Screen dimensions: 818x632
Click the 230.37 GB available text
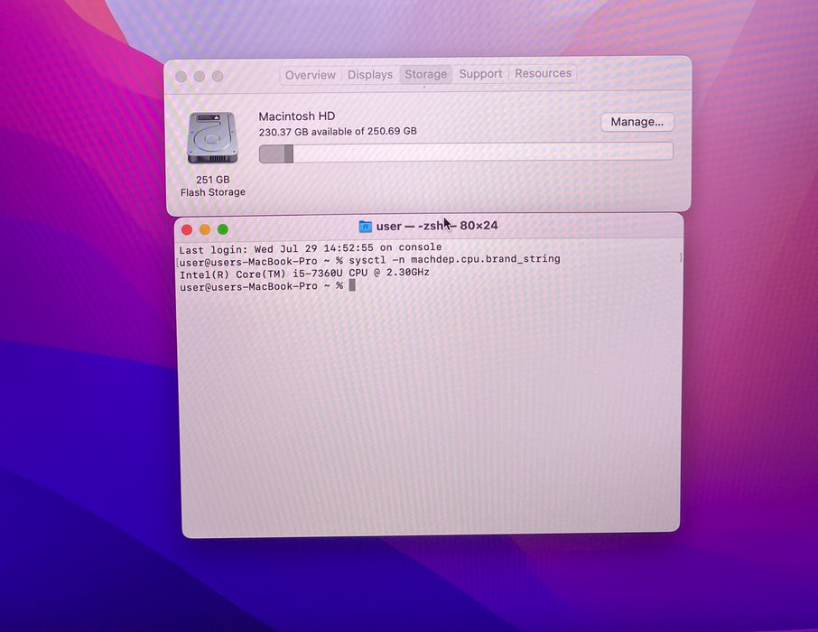coord(338,132)
